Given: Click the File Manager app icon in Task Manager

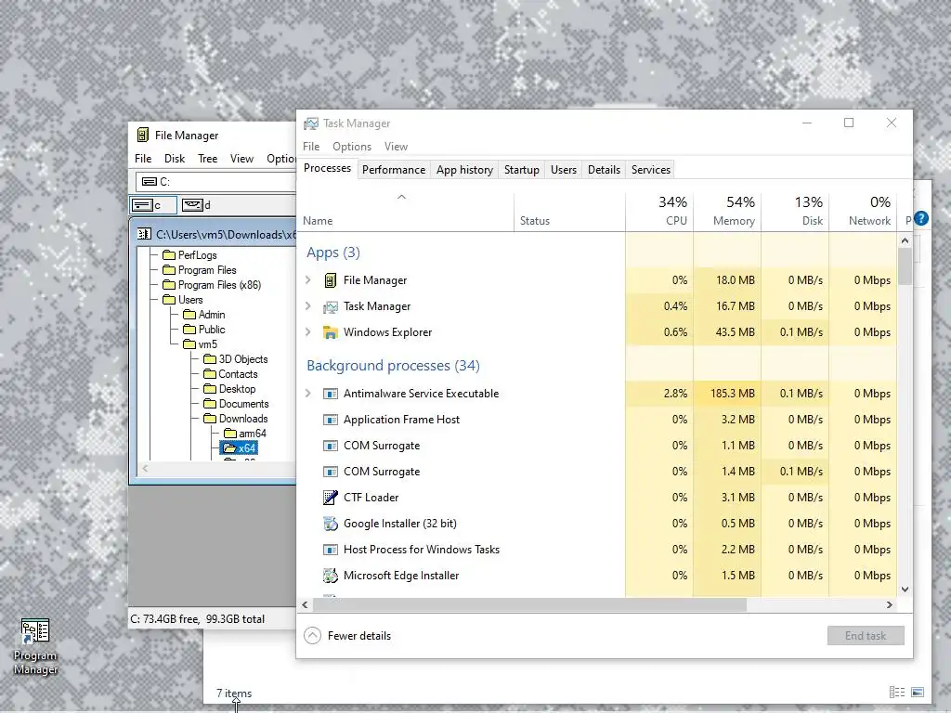Looking at the screenshot, I should tap(330, 280).
